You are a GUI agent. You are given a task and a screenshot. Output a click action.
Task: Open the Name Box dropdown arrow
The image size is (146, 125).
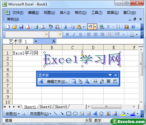click(x=36, y=41)
